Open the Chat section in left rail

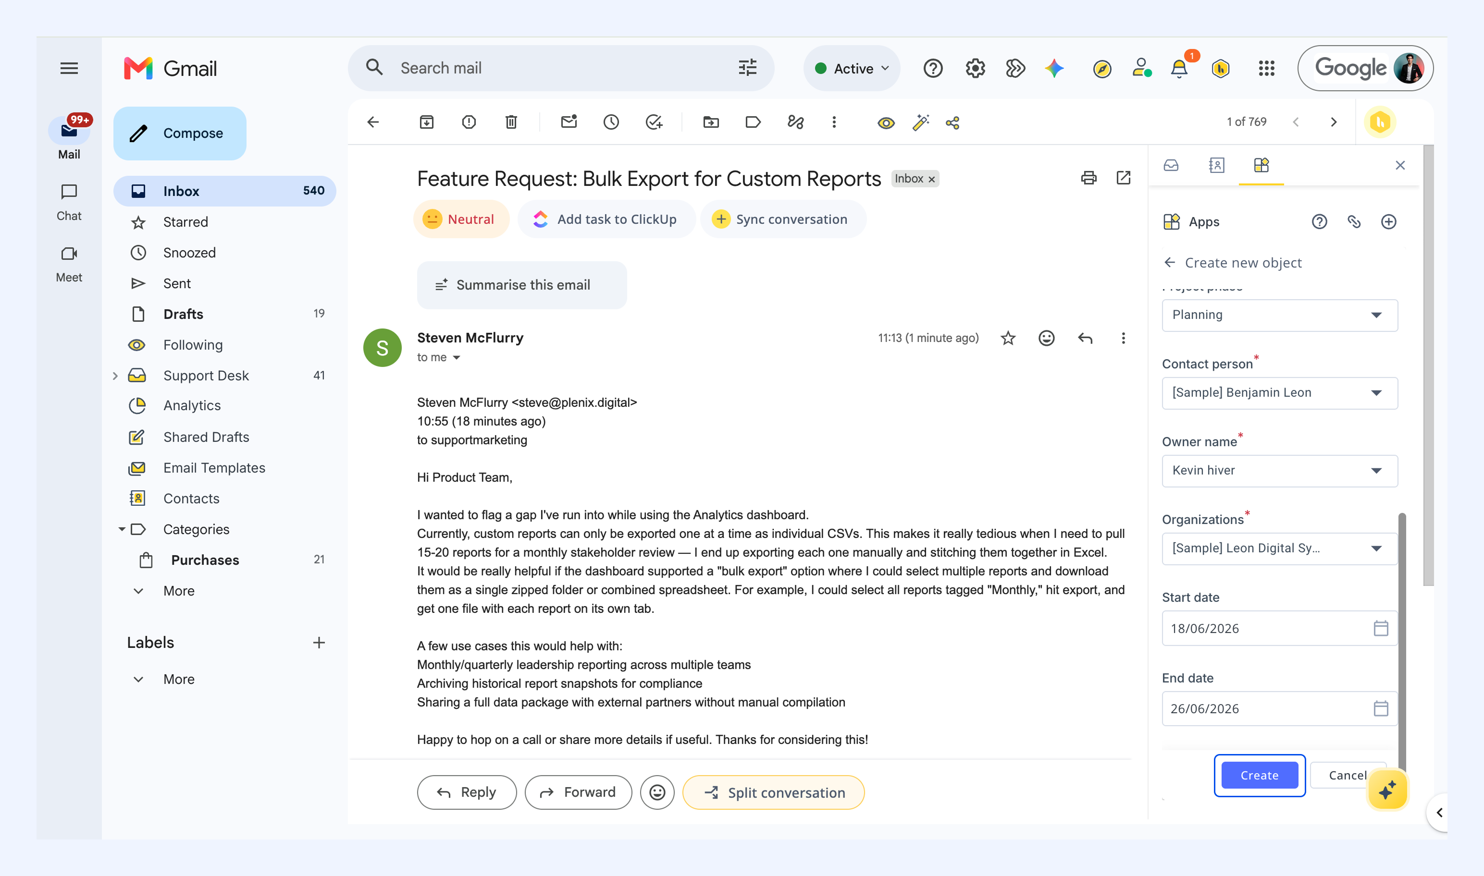click(x=69, y=202)
